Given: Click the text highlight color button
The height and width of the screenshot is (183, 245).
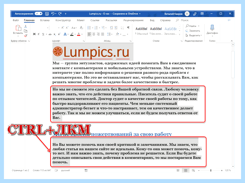Looking at the screenshot, I should (72, 34).
